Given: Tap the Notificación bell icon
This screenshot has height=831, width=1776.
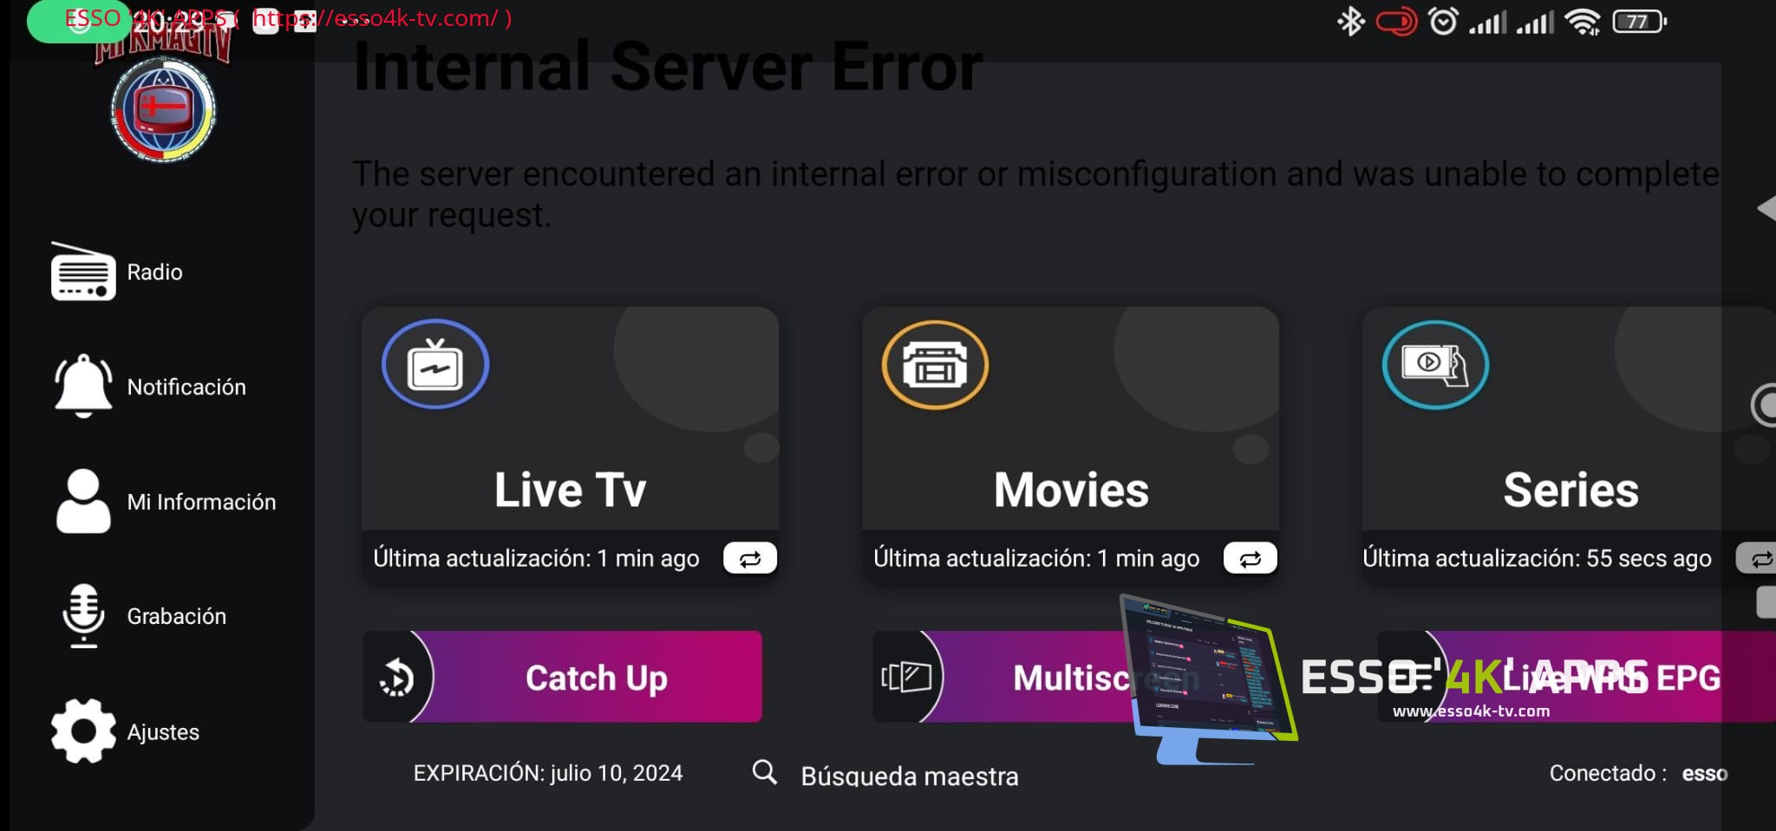Looking at the screenshot, I should pyautogui.click(x=83, y=386).
